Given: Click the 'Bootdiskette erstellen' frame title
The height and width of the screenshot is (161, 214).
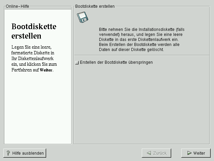Looking at the screenshot, I should coord(95,6).
